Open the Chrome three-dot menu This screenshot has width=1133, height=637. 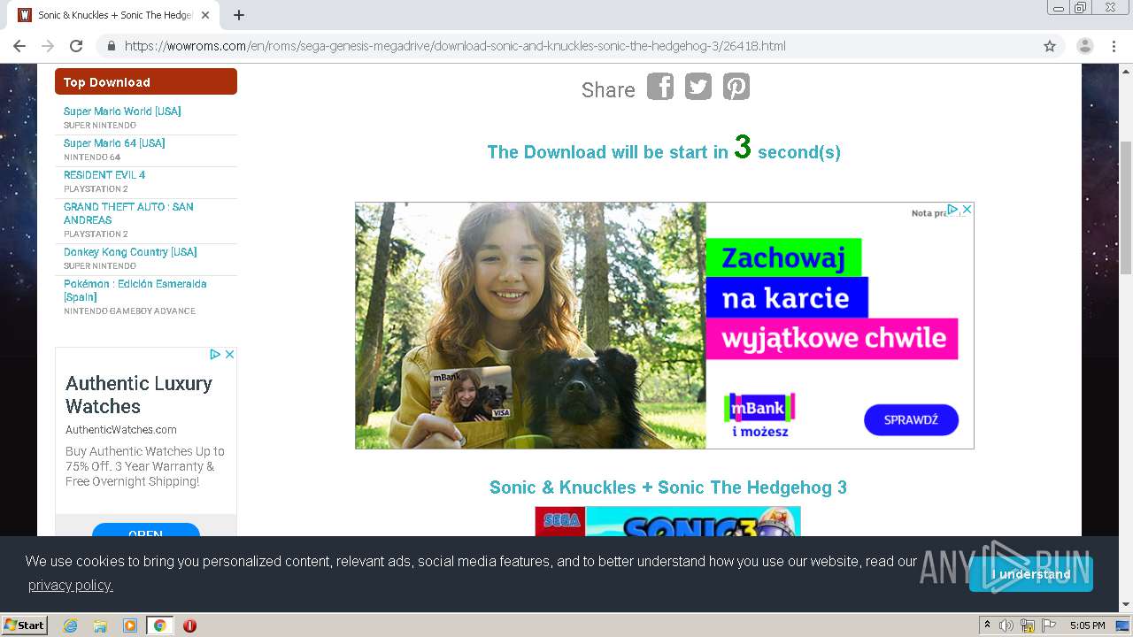(1114, 46)
